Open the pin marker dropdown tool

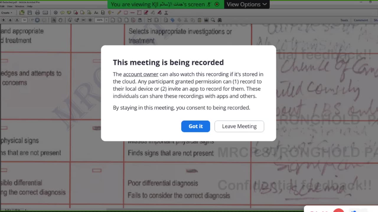tap(111, 13)
